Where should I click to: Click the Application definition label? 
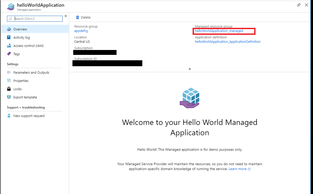coord(211,37)
